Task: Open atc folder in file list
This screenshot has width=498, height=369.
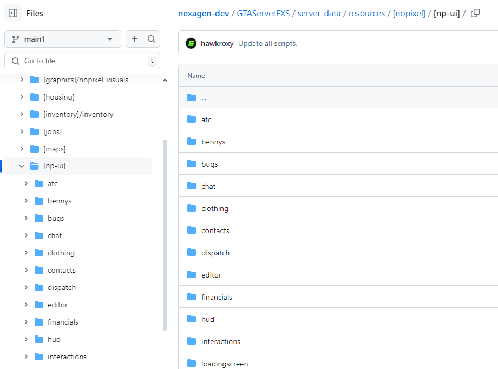Action: point(206,120)
